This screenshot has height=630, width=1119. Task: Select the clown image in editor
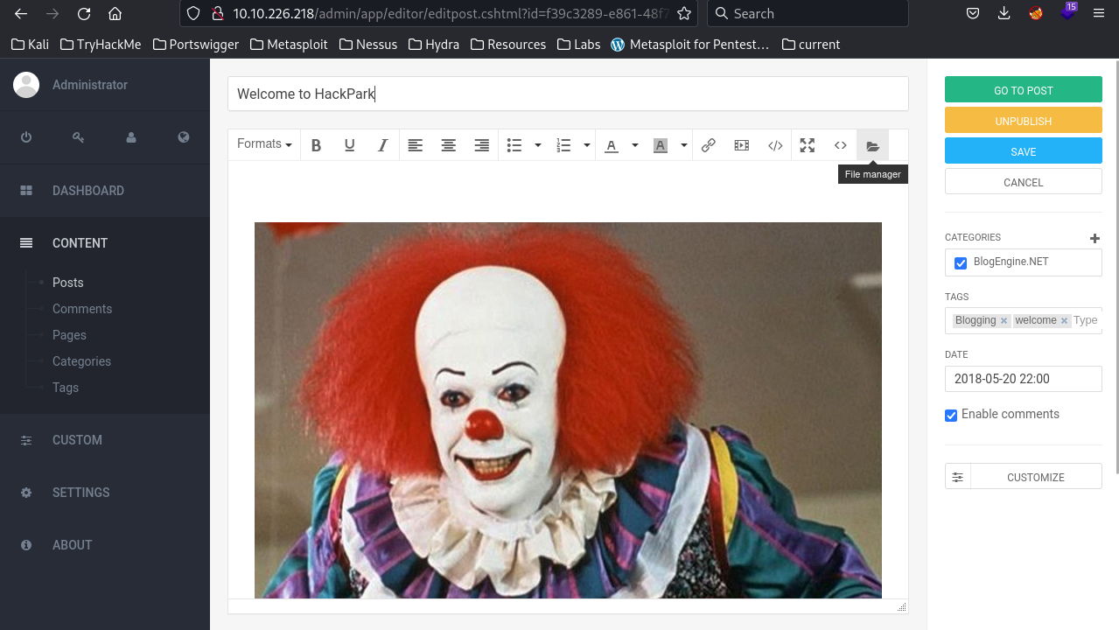coord(568,410)
